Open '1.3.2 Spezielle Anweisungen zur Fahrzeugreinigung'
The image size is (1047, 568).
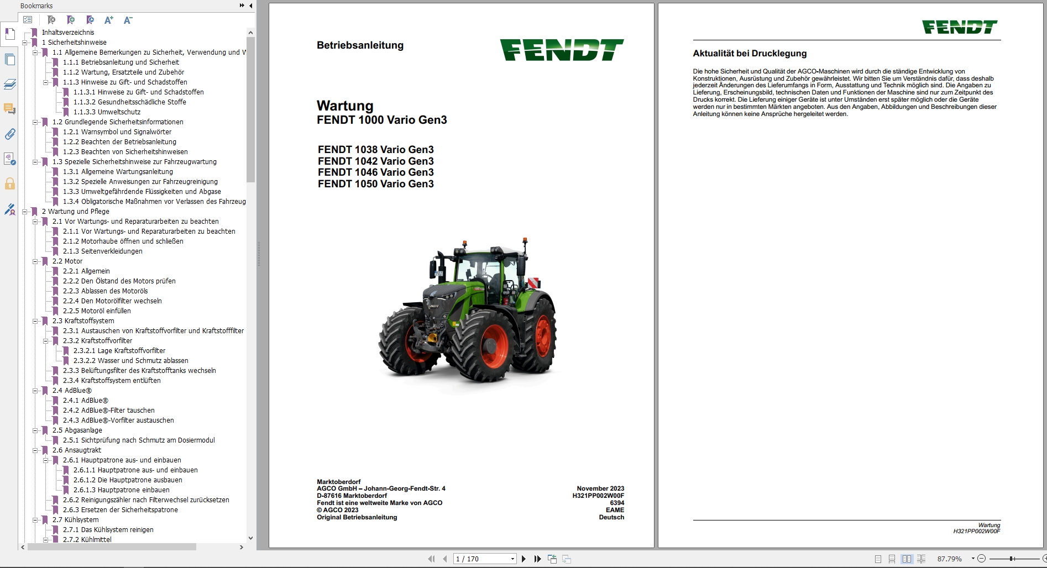click(x=140, y=182)
